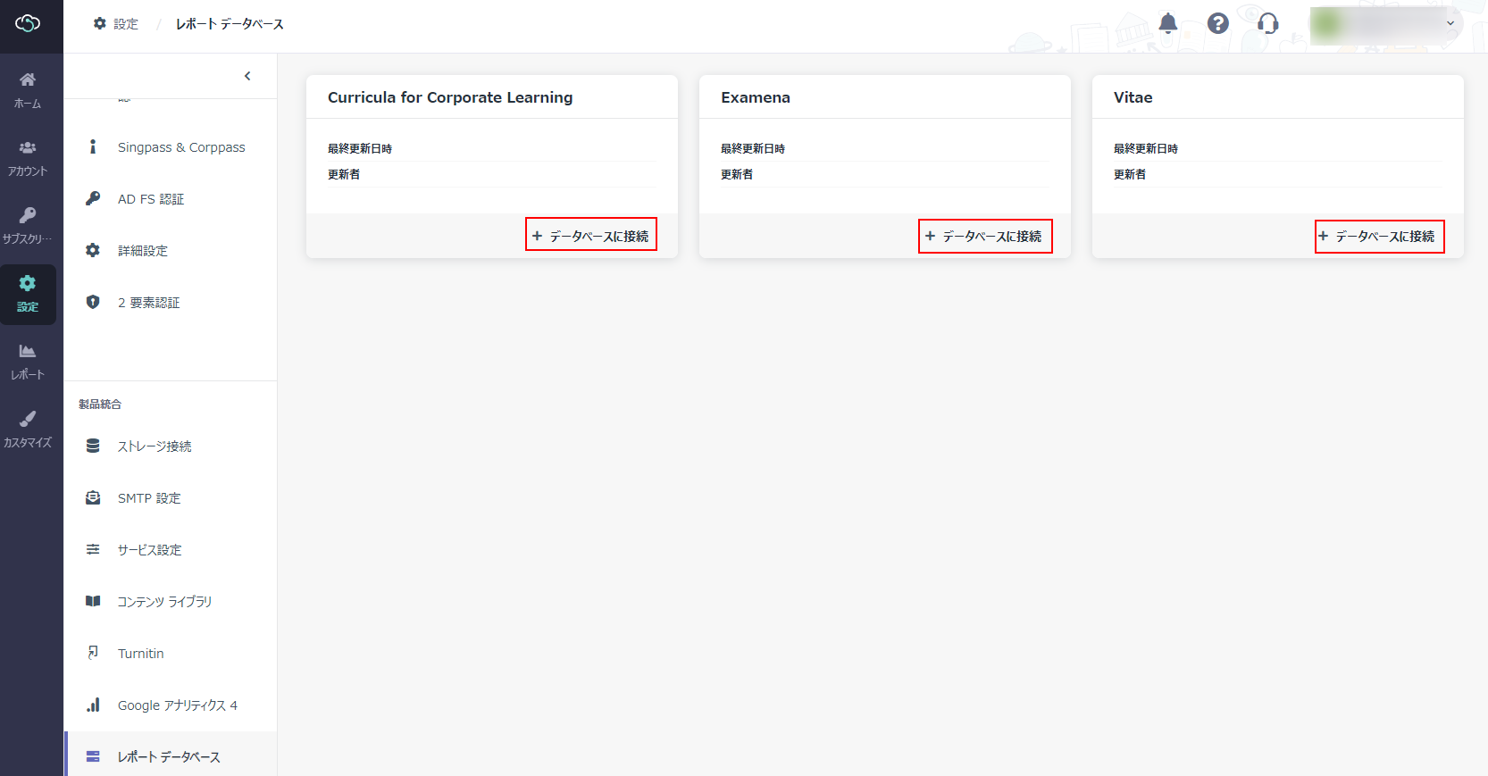Click 設定 breadcrumb link
This screenshot has width=1488, height=776.
[x=125, y=24]
